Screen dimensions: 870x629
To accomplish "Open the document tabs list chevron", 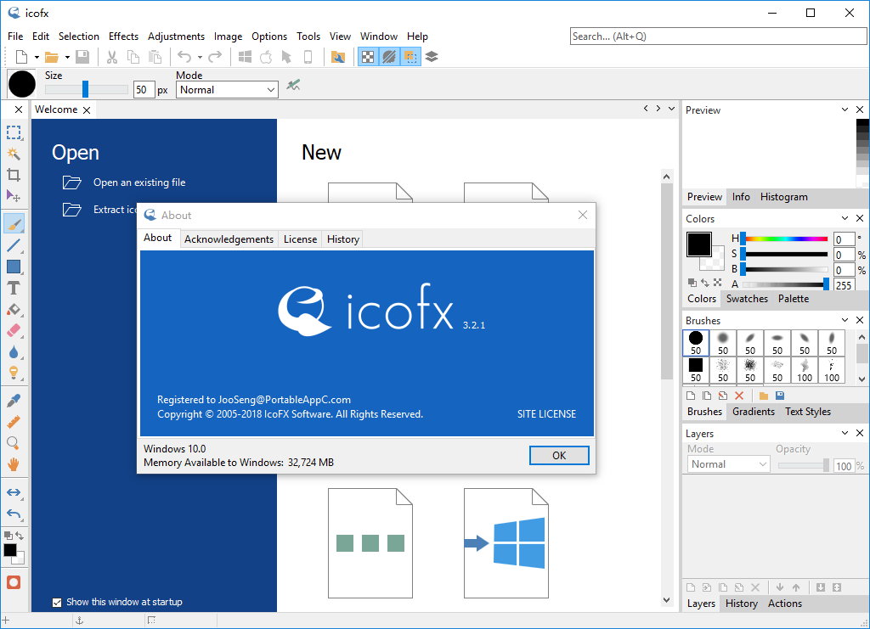I will (671, 109).
